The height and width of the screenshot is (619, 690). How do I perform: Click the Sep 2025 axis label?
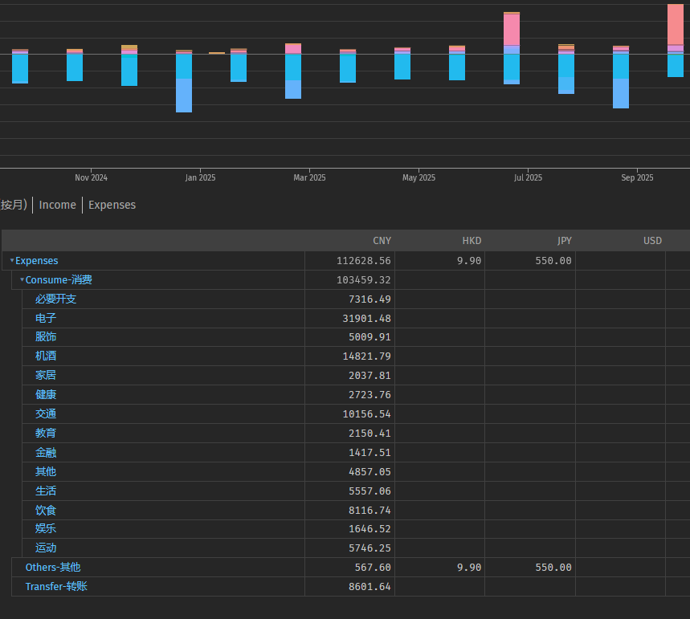(637, 177)
